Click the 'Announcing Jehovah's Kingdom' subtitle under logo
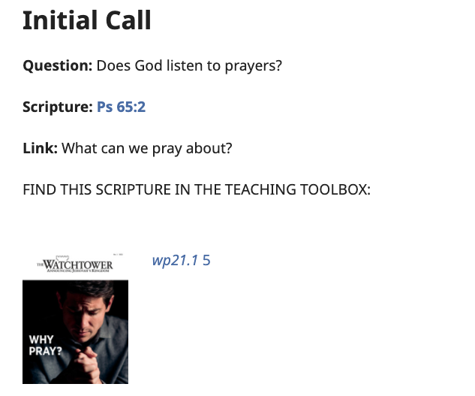The width and height of the screenshot is (475, 396). (78, 271)
